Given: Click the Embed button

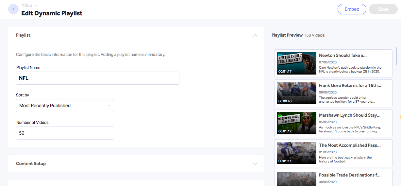Looking at the screenshot, I should tap(352, 9).
